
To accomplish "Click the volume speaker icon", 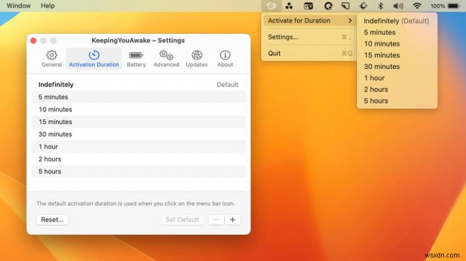I will pyautogui.click(x=398, y=6).
